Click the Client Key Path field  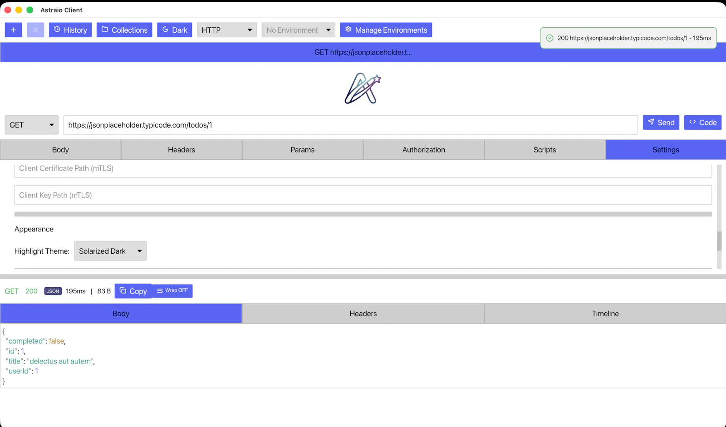coord(363,195)
